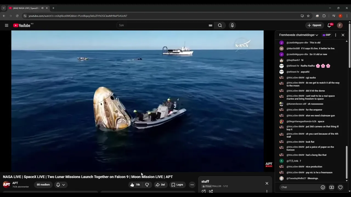Open the APT channel avatar
Viewport: 351px width, 197px height.
[7, 184]
